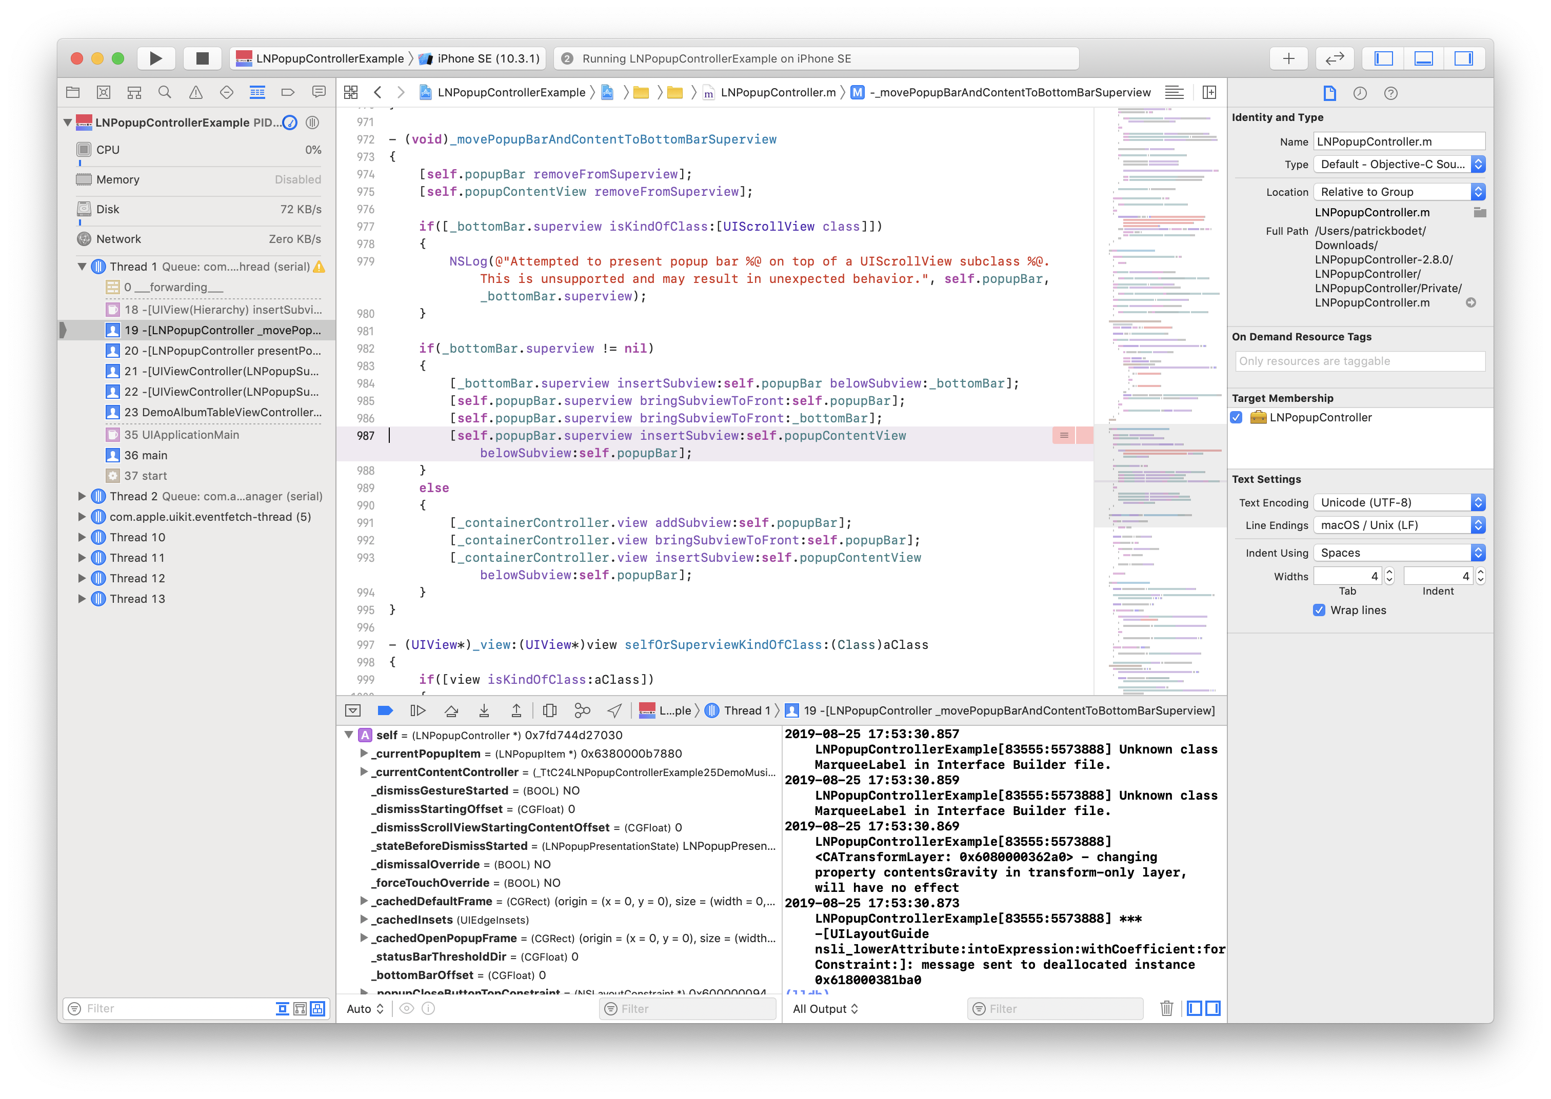The height and width of the screenshot is (1099, 1551).
Task: Click the Simulate Location arrow icon
Action: [x=614, y=710]
